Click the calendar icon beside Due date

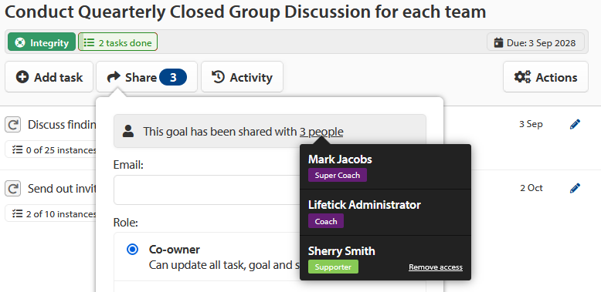pyautogui.click(x=498, y=42)
